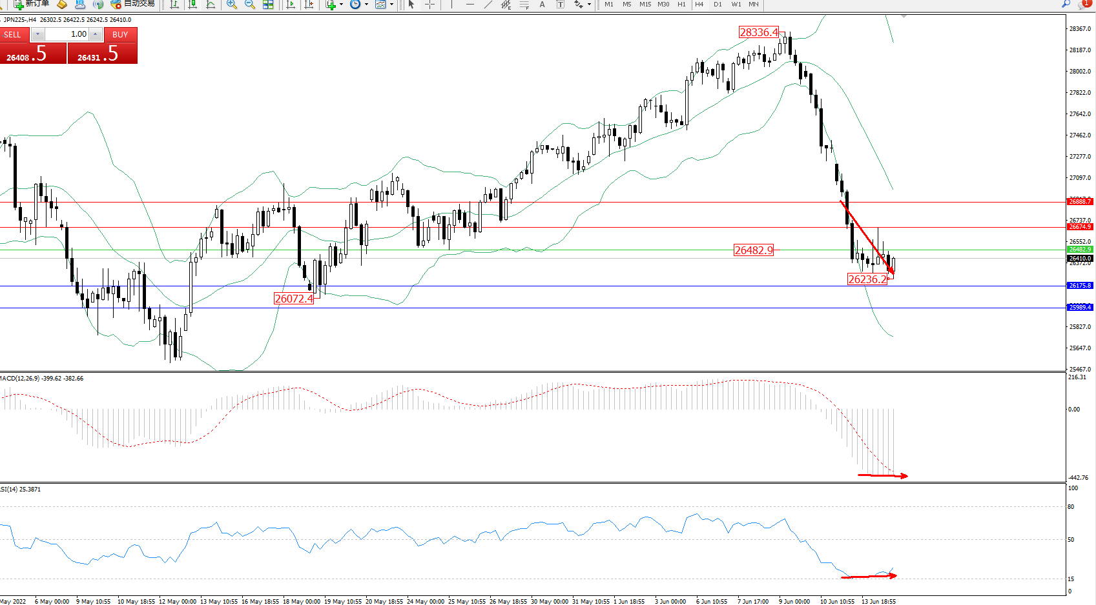Toggle the 自动交易 auto trading button
Screen dimensions: 1096x605
(133, 4)
